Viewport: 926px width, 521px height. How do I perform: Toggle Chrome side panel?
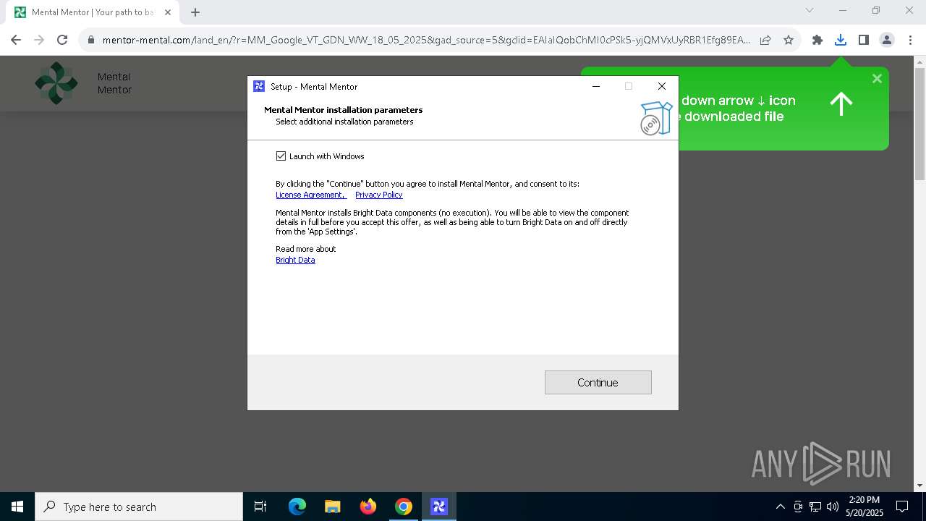coord(864,40)
